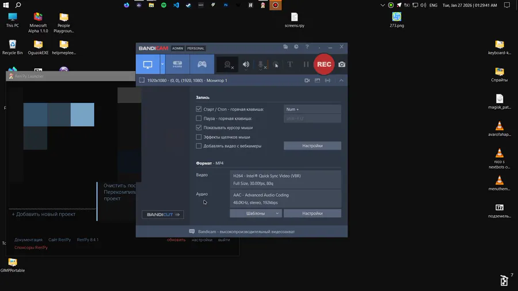Click image icon in Bandicam status bar
This screenshot has width=518, height=291.
[317, 80]
